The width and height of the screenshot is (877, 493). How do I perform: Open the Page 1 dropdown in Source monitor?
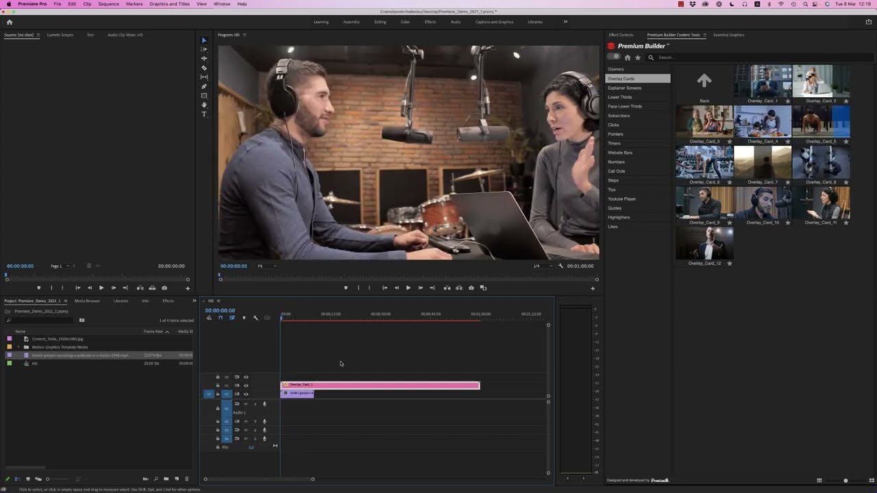click(x=60, y=266)
